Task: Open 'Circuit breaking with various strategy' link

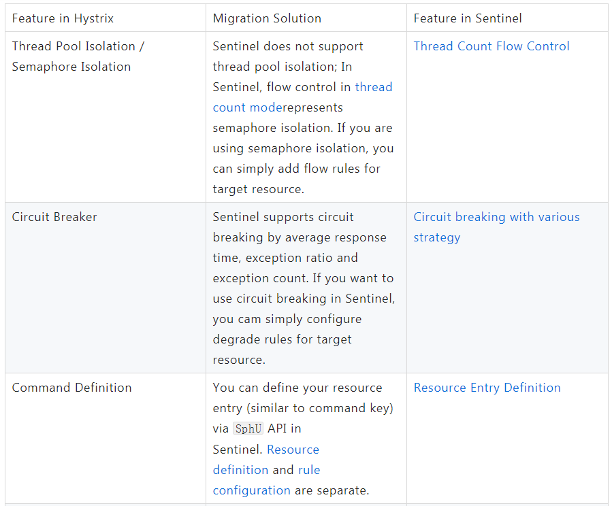Action: click(496, 217)
